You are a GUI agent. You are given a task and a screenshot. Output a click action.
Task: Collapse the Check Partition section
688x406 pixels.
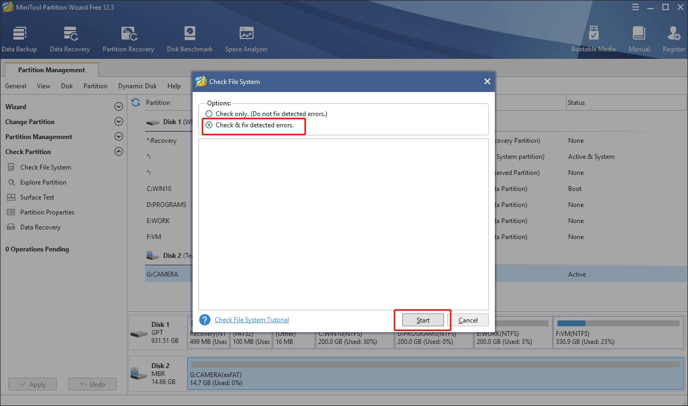click(118, 151)
